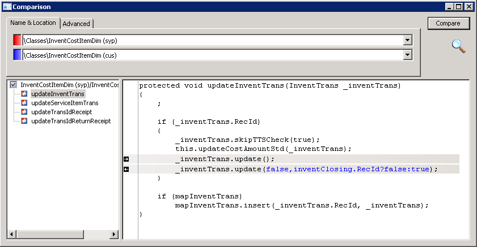Click the left-arrow remove icon beside update(false,...)
This screenshot has height=247, width=477.
(x=126, y=169)
